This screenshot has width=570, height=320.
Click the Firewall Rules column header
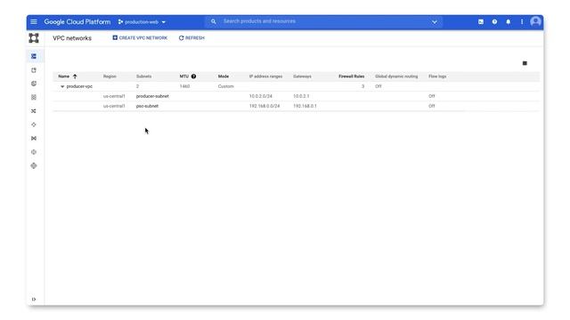tap(352, 76)
